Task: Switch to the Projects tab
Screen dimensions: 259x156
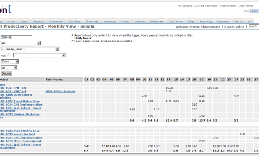Action: (x=38, y=21)
